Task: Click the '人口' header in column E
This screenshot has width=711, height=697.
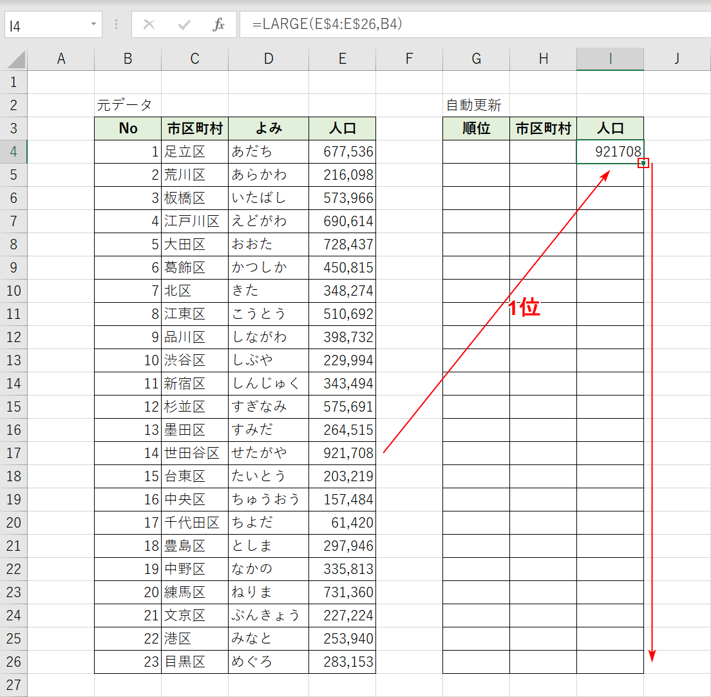Action: pos(343,128)
